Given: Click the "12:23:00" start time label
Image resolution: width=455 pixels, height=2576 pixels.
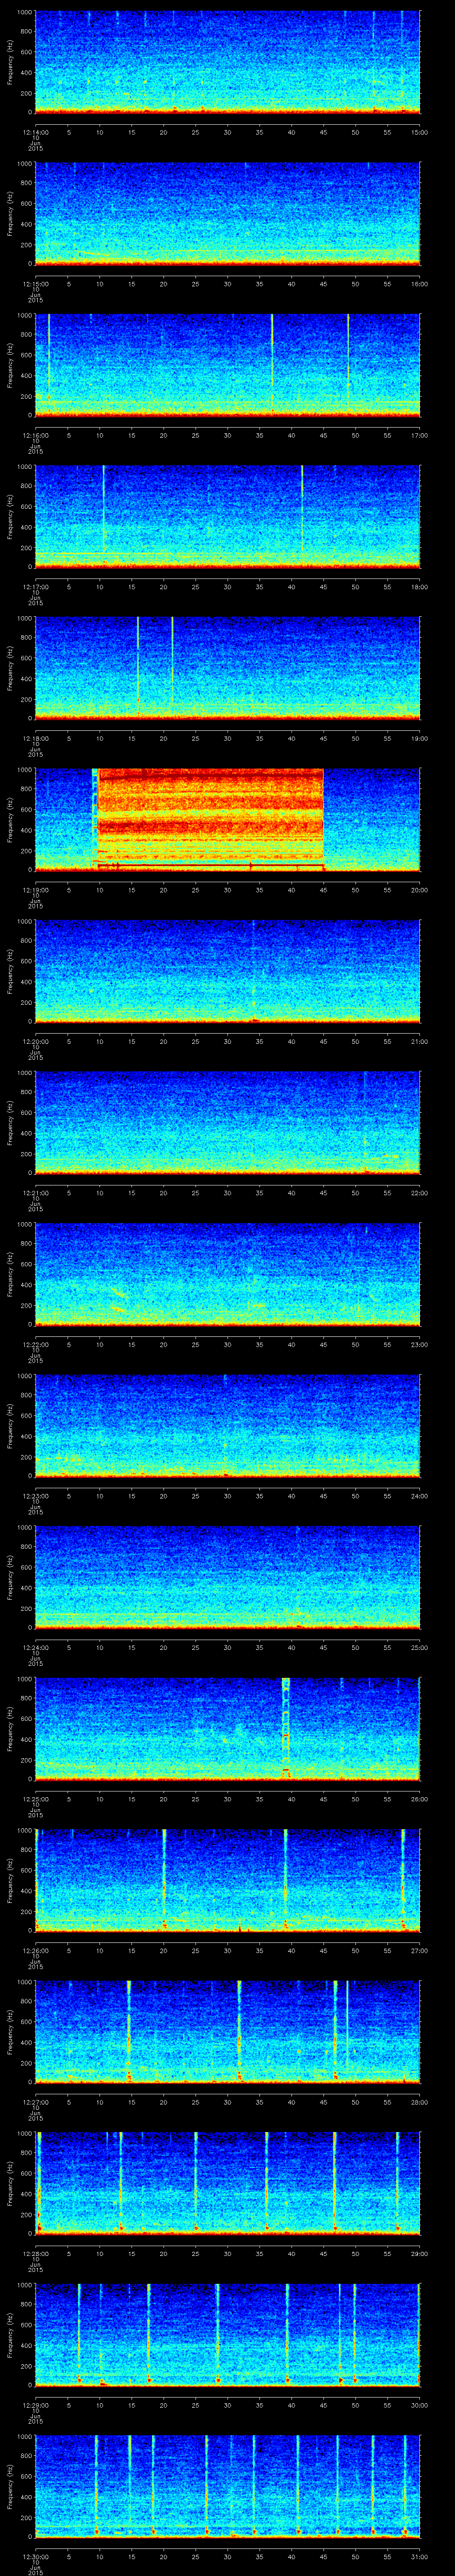Looking at the screenshot, I should pyautogui.click(x=35, y=1495).
